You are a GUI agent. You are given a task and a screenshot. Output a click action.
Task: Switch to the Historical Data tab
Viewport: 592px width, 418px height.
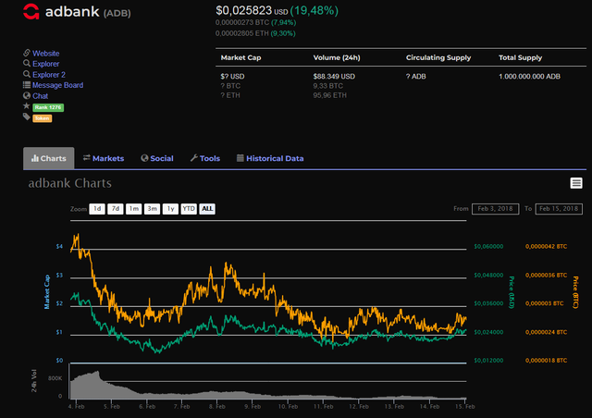(270, 158)
